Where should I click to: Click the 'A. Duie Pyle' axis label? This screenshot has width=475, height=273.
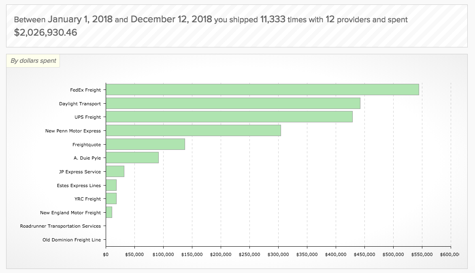[87, 158]
